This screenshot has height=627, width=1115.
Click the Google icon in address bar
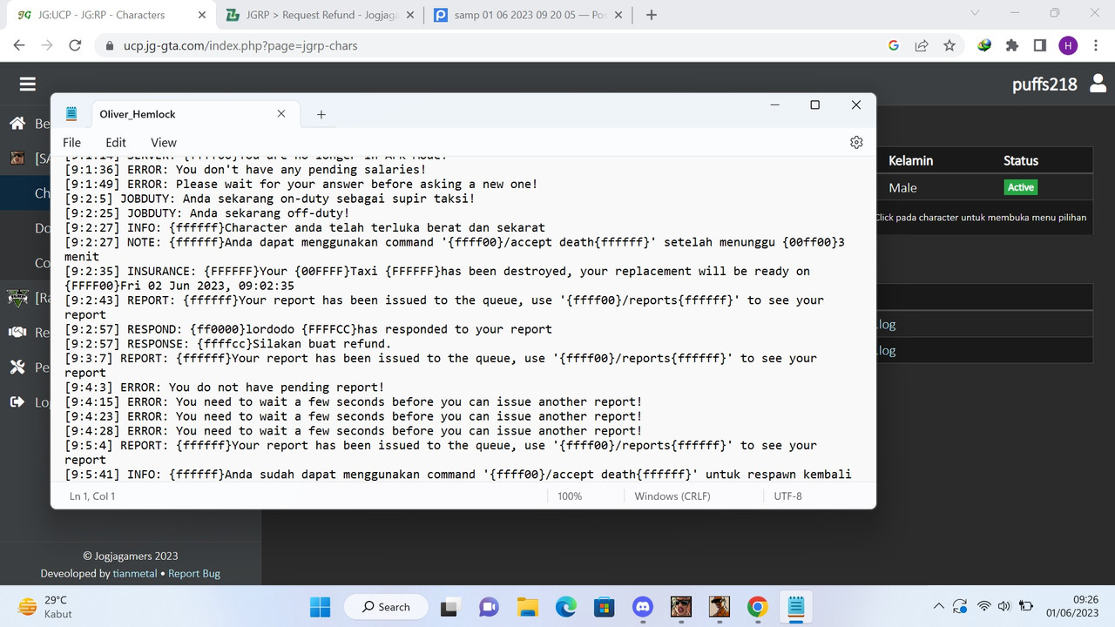point(894,45)
